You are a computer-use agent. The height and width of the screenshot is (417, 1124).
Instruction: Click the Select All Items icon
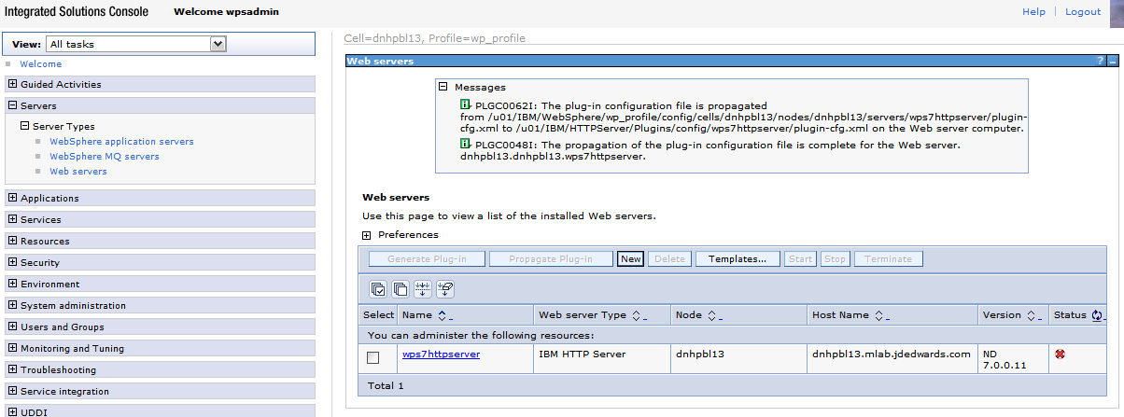click(378, 289)
